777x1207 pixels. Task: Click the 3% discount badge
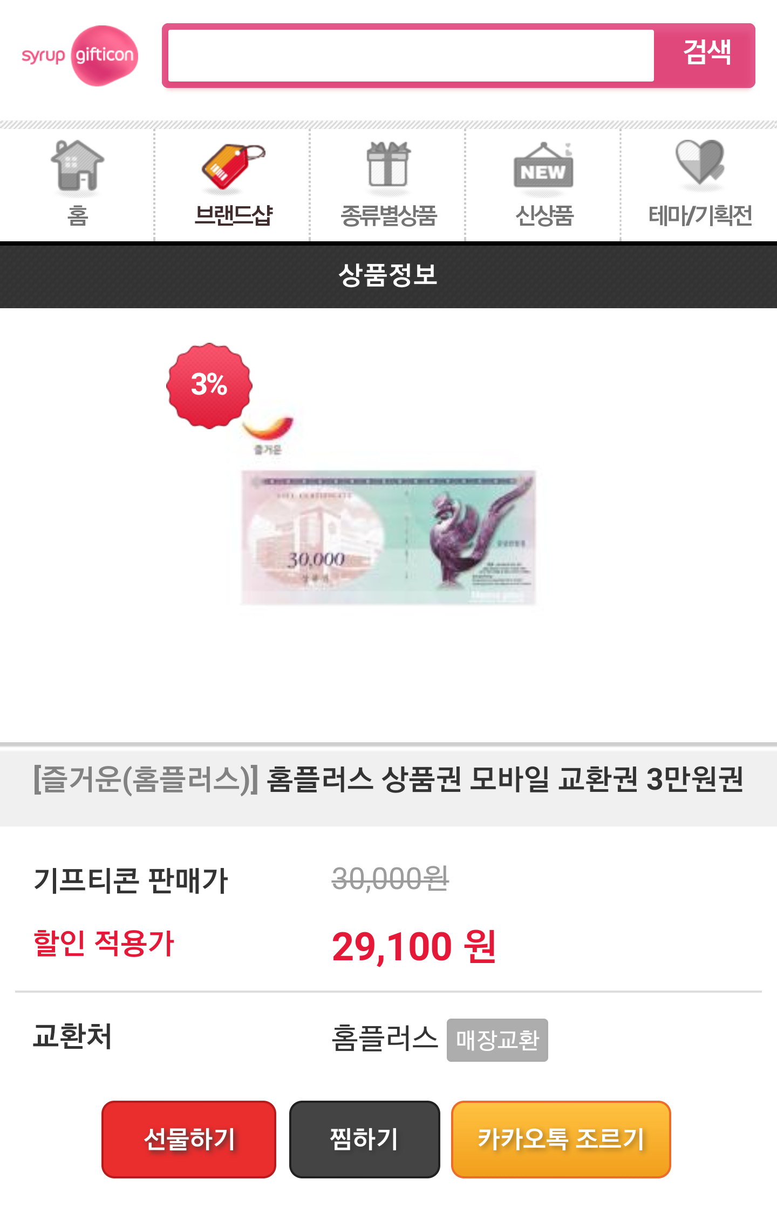point(209,385)
